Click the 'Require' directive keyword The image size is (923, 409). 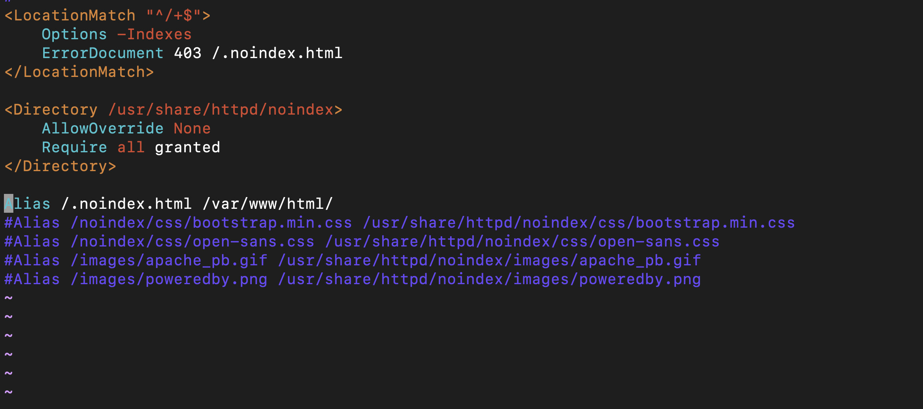[x=74, y=148]
